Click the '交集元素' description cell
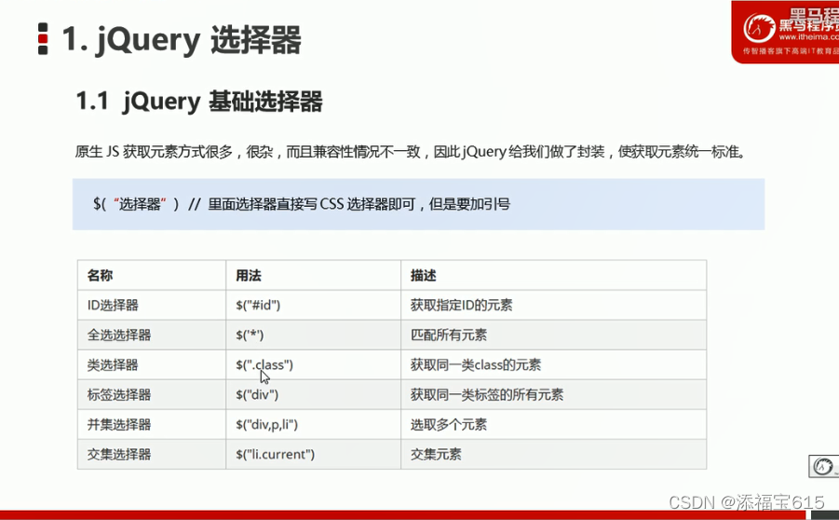Image resolution: width=839 pixels, height=520 pixels. click(554, 455)
